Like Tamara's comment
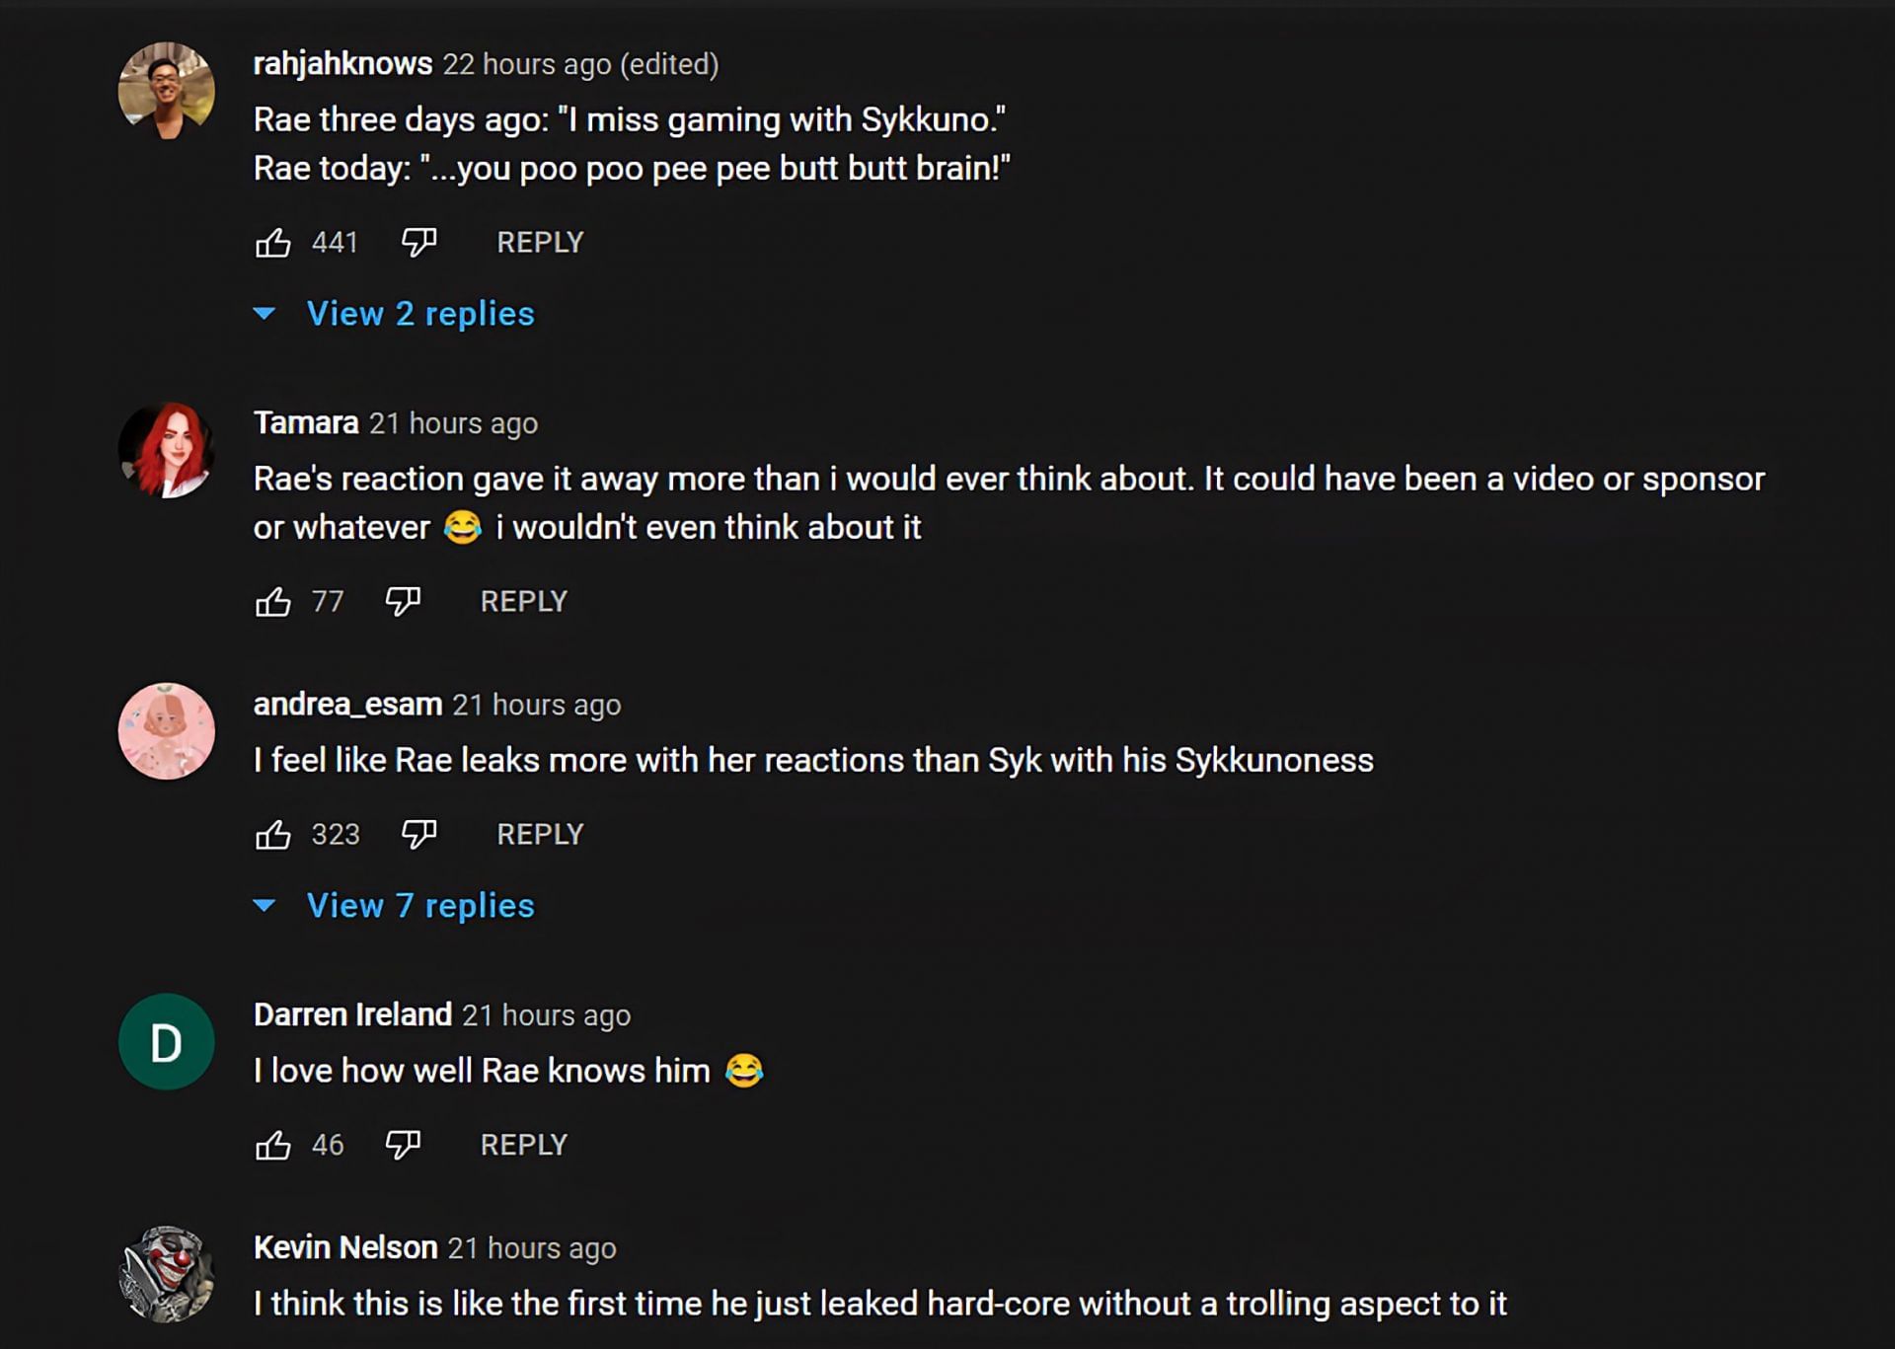The height and width of the screenshot is (1349, 1895). click(x=273, y=602)
